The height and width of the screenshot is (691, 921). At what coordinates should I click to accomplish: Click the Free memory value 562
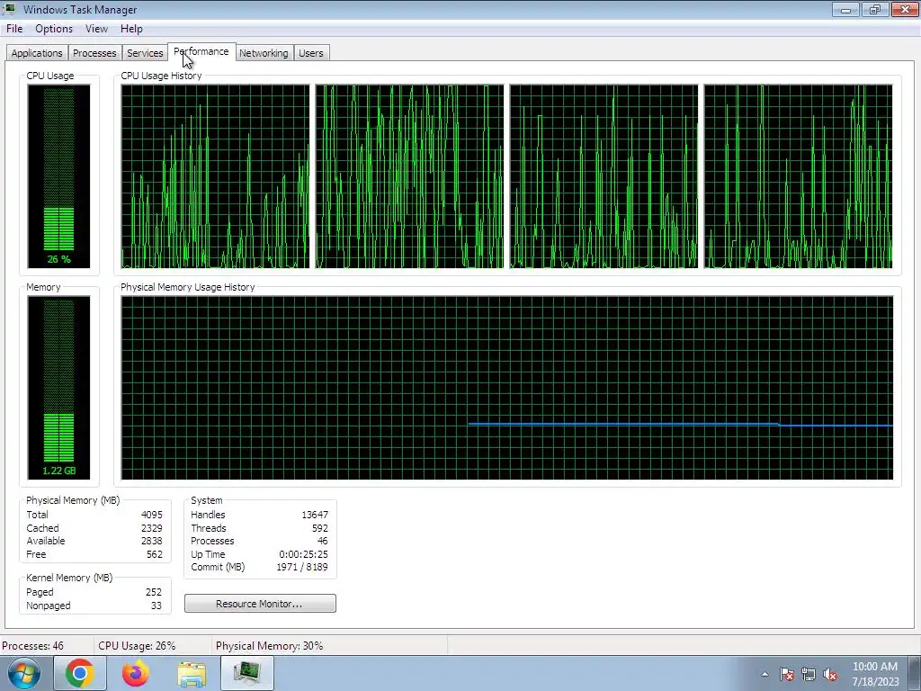[155, 554]
